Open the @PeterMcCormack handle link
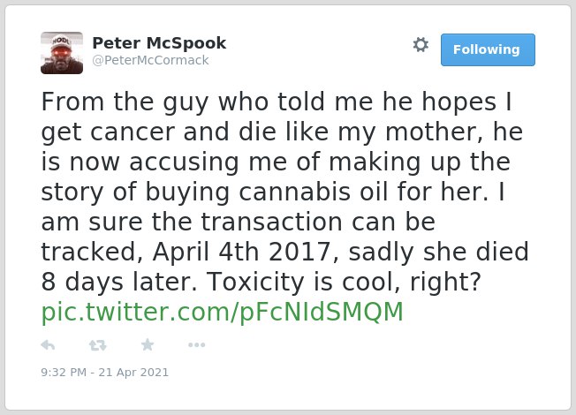Image resolution: width=576 pixels, height=415 pixels. point(150,60)
